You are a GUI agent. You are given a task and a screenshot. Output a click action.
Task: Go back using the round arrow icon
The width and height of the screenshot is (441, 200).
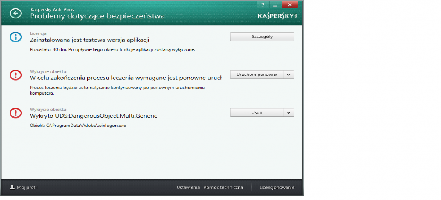click(15, 14)
